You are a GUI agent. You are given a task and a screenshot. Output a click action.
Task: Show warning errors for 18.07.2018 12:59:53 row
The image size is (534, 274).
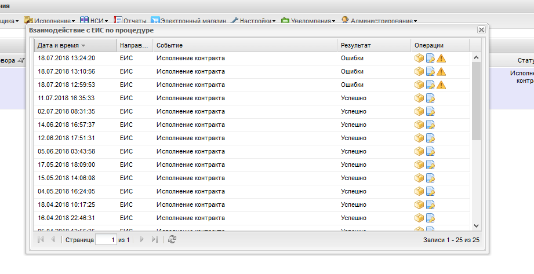pyautogui.click(x=441, y=85)
